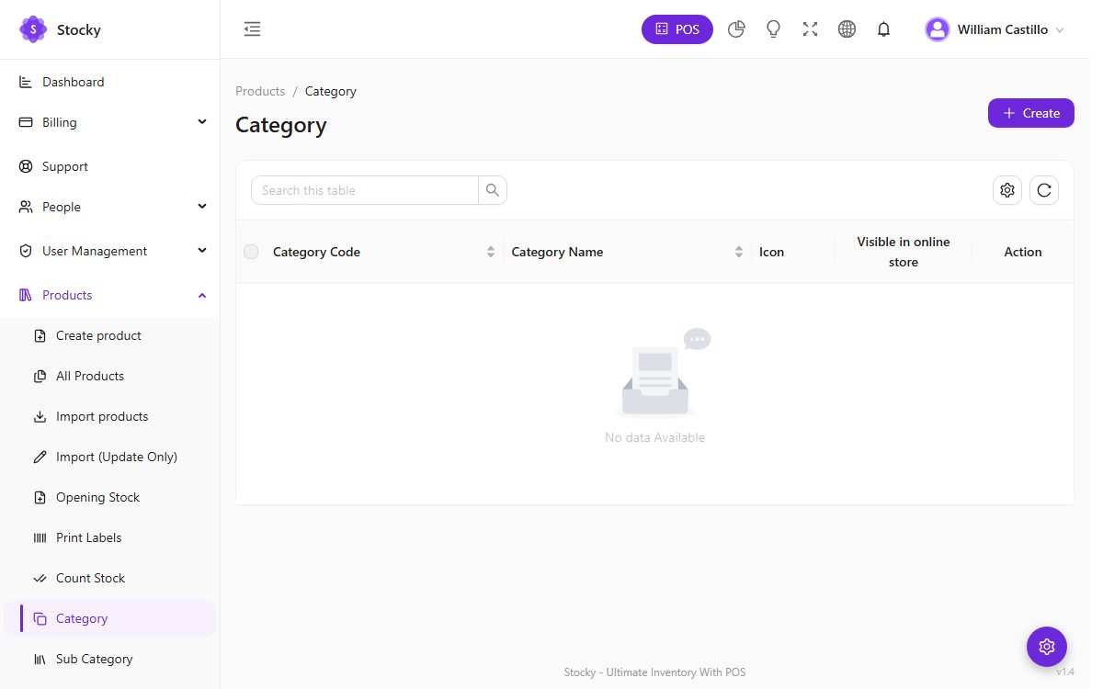Click the search magnifier button
This screenshot has width=1103, height=689.
coord(493,190)
